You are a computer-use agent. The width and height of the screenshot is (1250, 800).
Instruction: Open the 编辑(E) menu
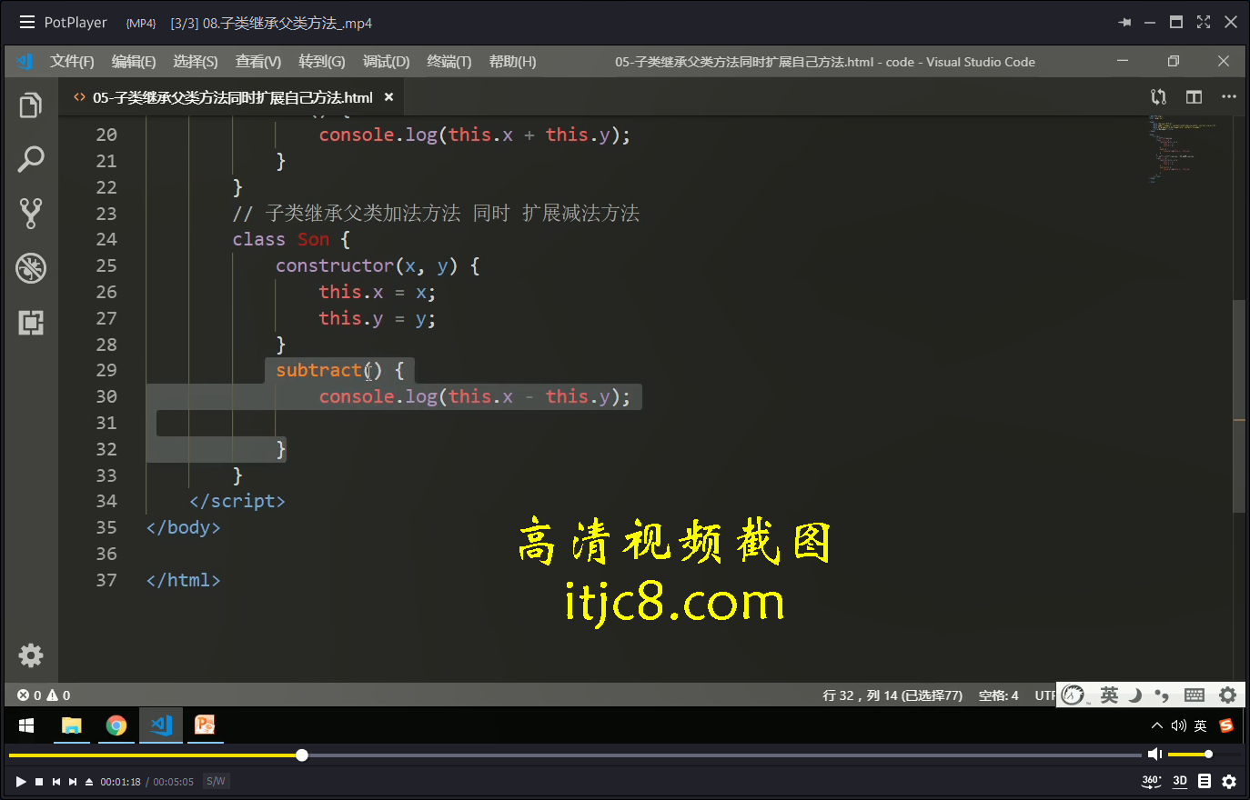point(134,62)
